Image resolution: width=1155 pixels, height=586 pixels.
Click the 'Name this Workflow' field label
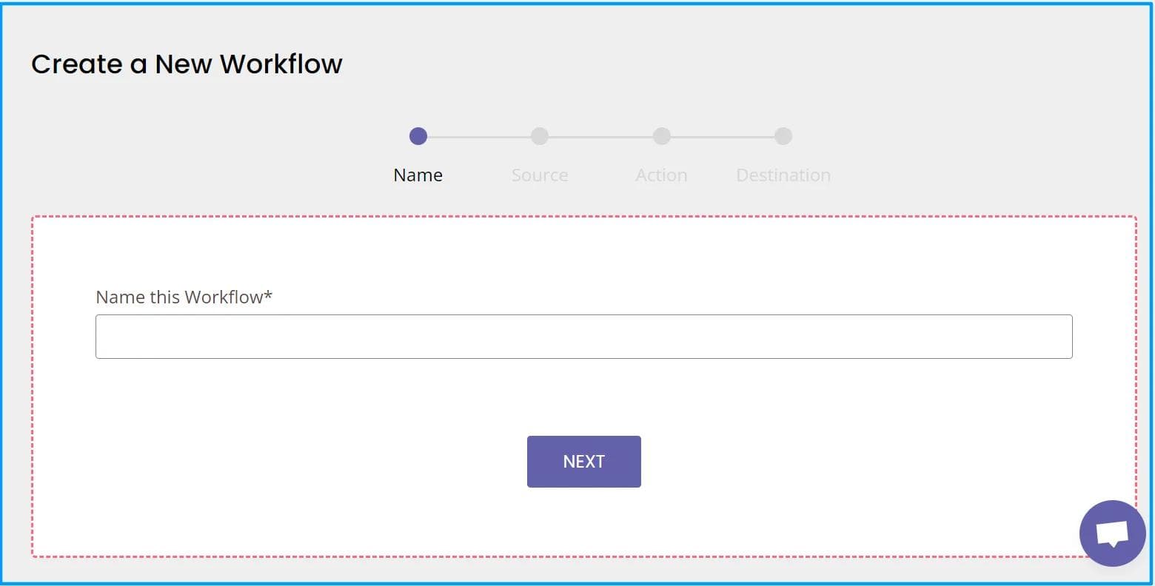(x=179, y=297)
